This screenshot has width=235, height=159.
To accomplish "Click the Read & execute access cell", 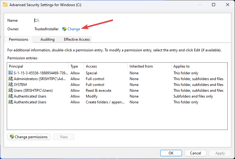I will [98, 91].
